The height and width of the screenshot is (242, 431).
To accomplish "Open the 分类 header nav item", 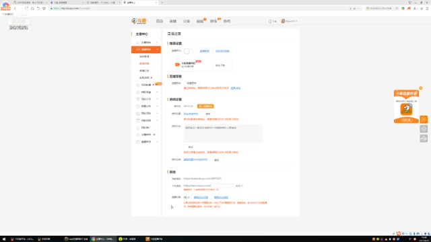I will tap(187, 21).
